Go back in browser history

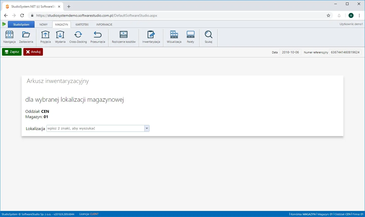6,15
